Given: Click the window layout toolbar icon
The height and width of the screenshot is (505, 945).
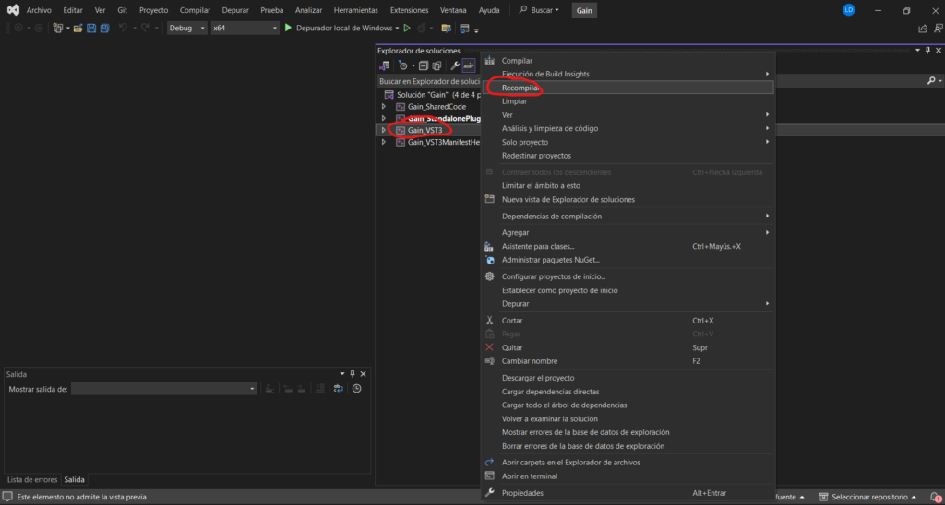Looking at the screenshot, I should [464, 29].
